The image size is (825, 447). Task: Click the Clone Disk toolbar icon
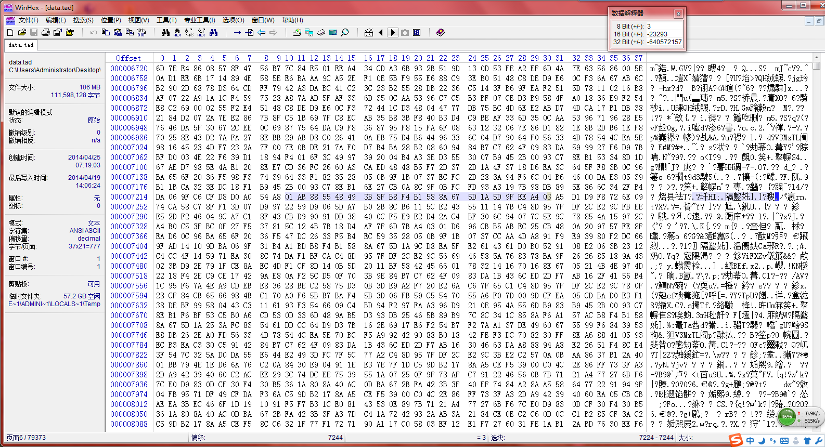(309, 32)
